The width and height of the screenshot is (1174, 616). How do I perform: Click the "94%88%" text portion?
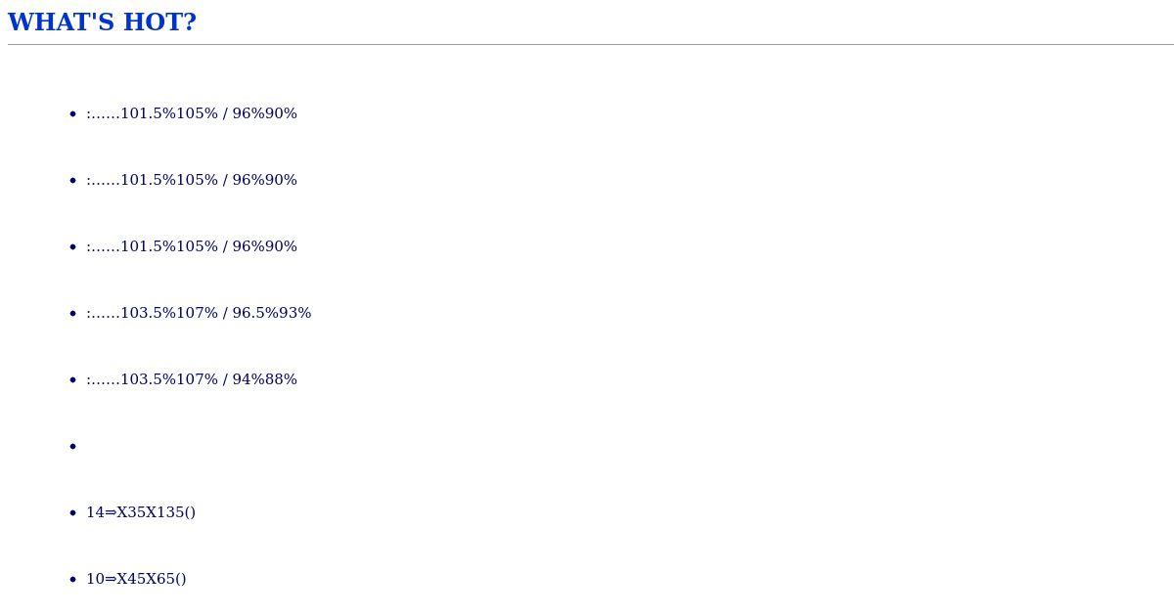pyautogui.click(x=264, y=379)
